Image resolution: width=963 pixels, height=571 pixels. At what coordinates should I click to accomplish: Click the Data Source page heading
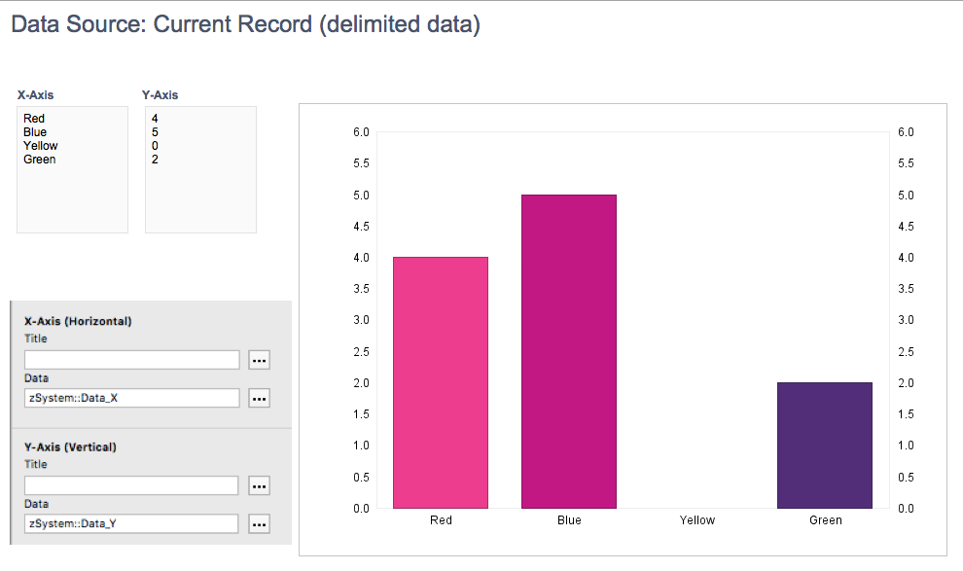point(246,24)
